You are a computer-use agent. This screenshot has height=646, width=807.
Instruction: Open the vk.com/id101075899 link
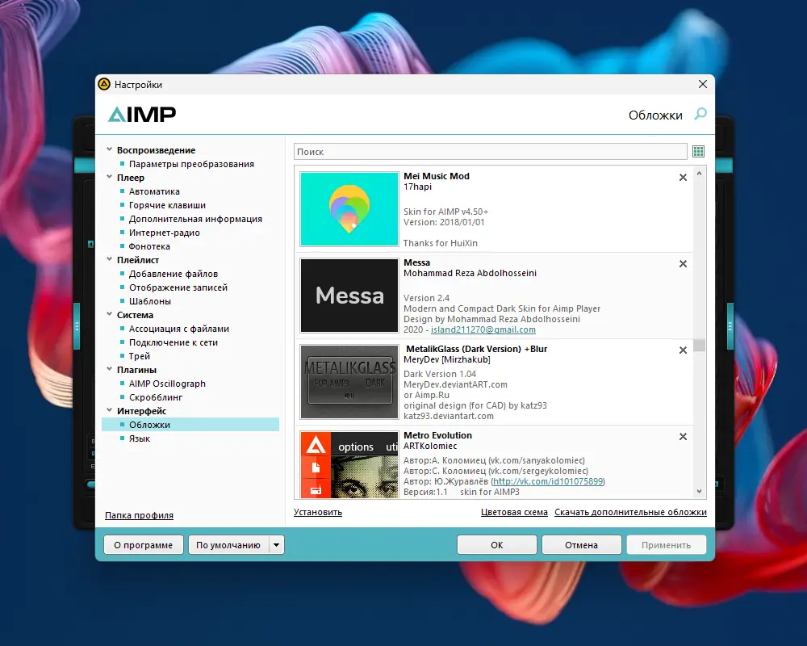(548, 481)
